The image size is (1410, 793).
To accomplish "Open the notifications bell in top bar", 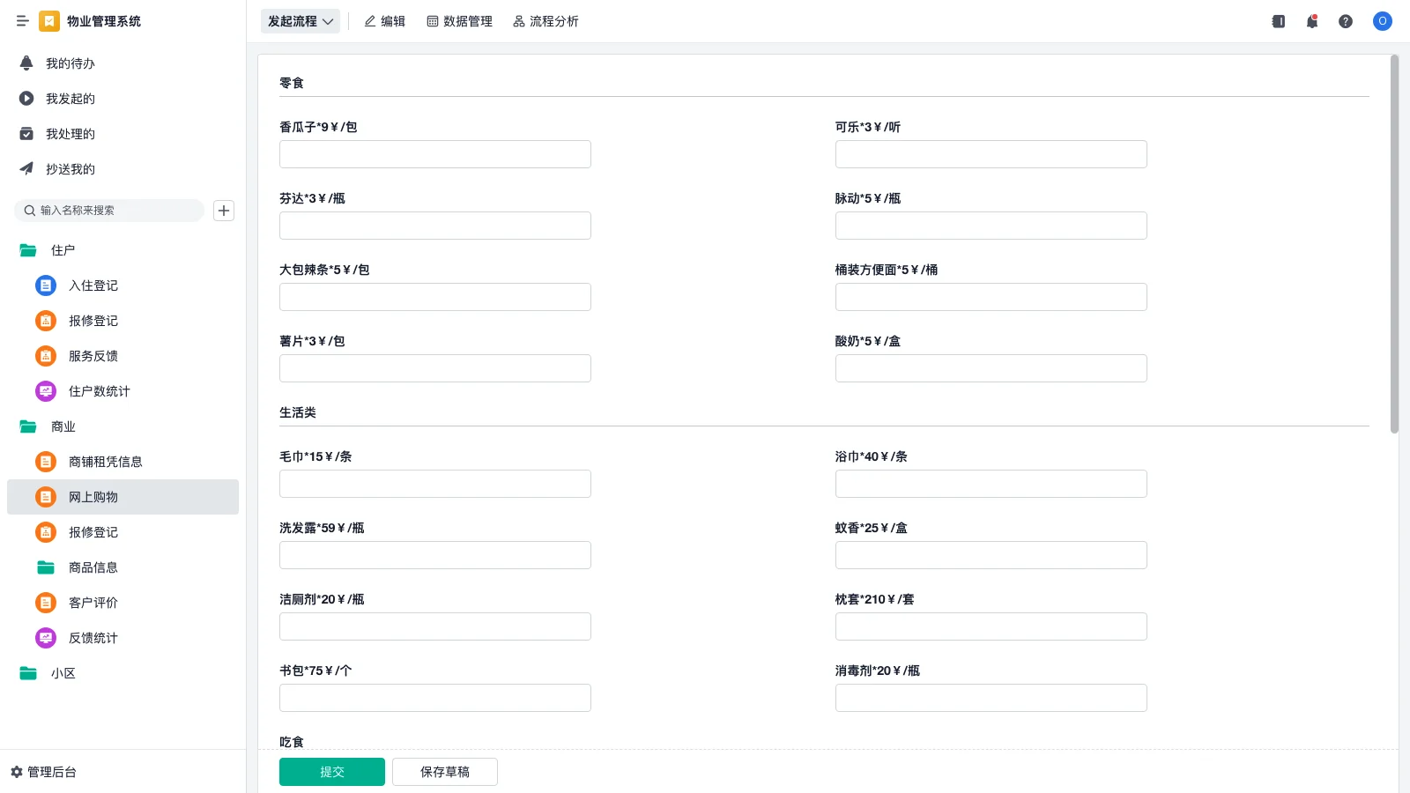I will (x=1311, y=21).
